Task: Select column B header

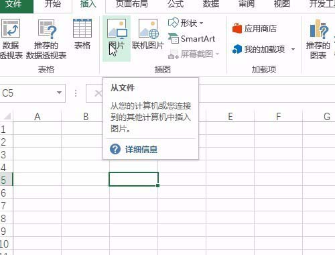Action: point(86,117)
